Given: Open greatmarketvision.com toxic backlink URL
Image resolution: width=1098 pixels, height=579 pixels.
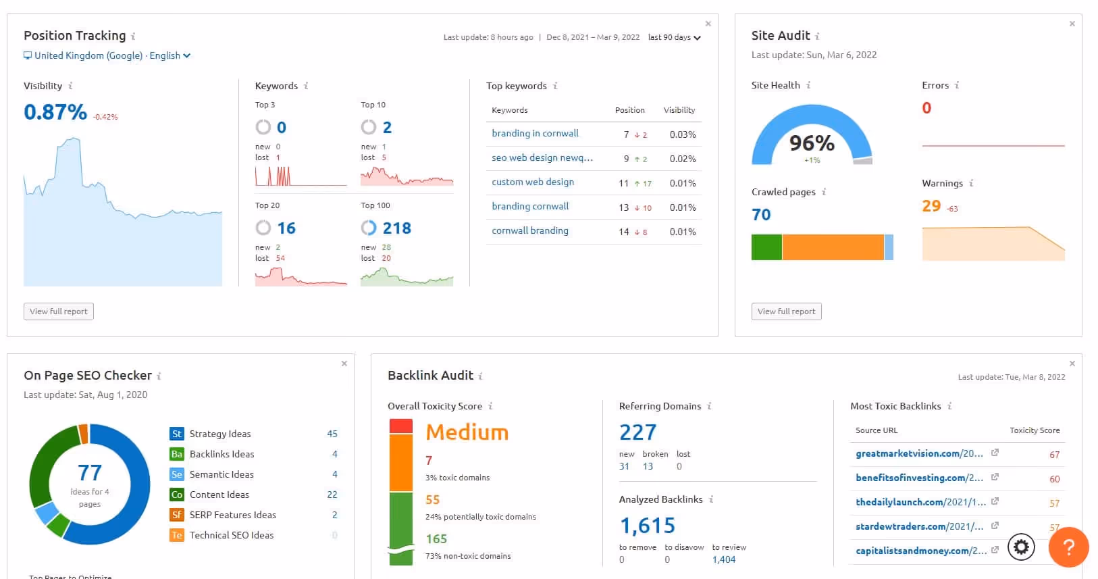Looking at the screenshot, I should [919, 453].
